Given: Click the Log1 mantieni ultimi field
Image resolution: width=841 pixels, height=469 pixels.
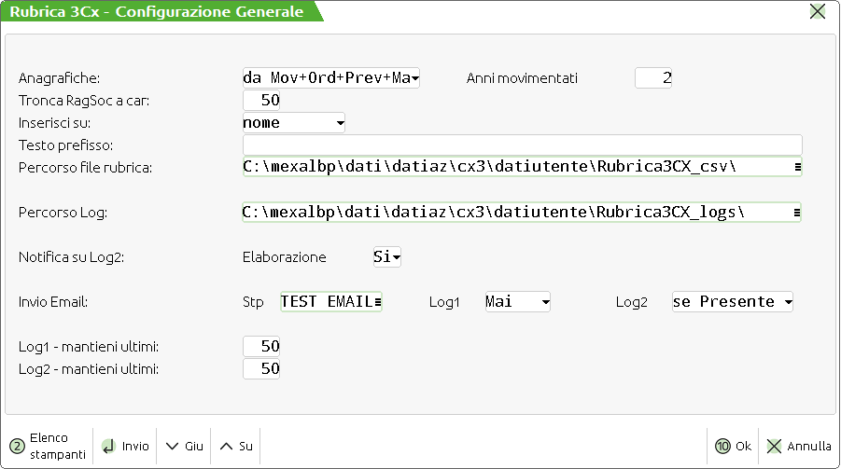Looking at the screenshot, I should coord(261,347).
